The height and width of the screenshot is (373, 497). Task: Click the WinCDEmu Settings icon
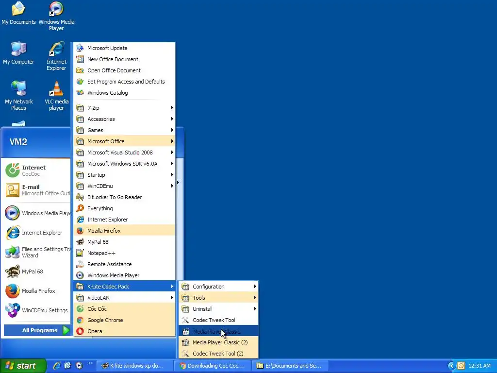[x=12, y=310]
